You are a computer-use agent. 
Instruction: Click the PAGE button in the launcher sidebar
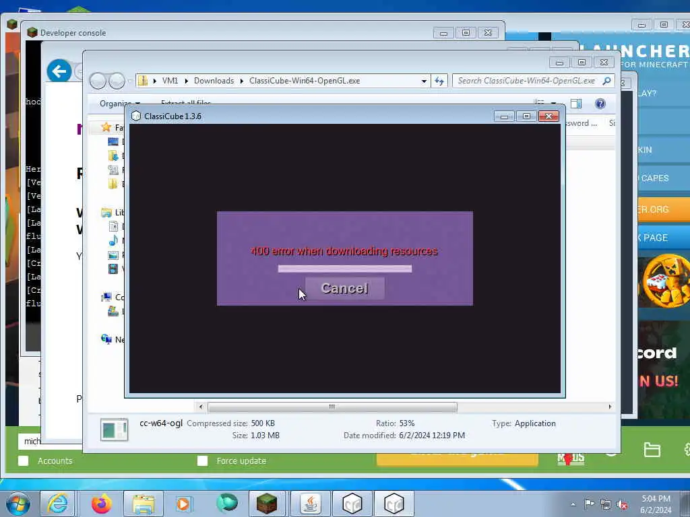pyautogui.click(x=664, y=238)
